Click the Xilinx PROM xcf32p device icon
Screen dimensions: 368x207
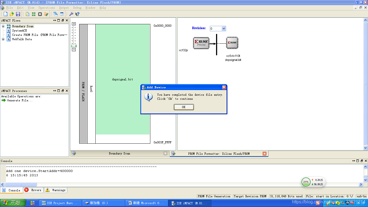(201, 43)
